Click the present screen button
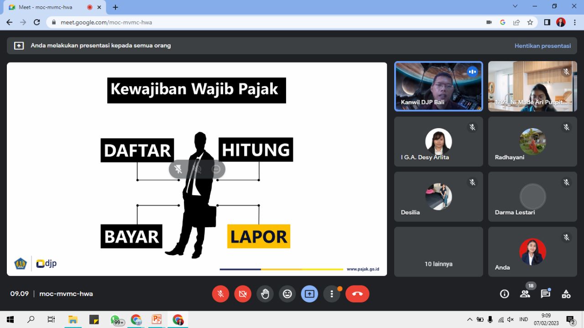Screen dimensions: 584x328 [x=309, y=294]
